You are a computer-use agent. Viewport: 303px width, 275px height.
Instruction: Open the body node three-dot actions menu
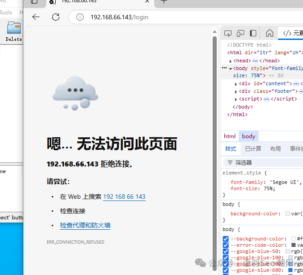point(224,68)
